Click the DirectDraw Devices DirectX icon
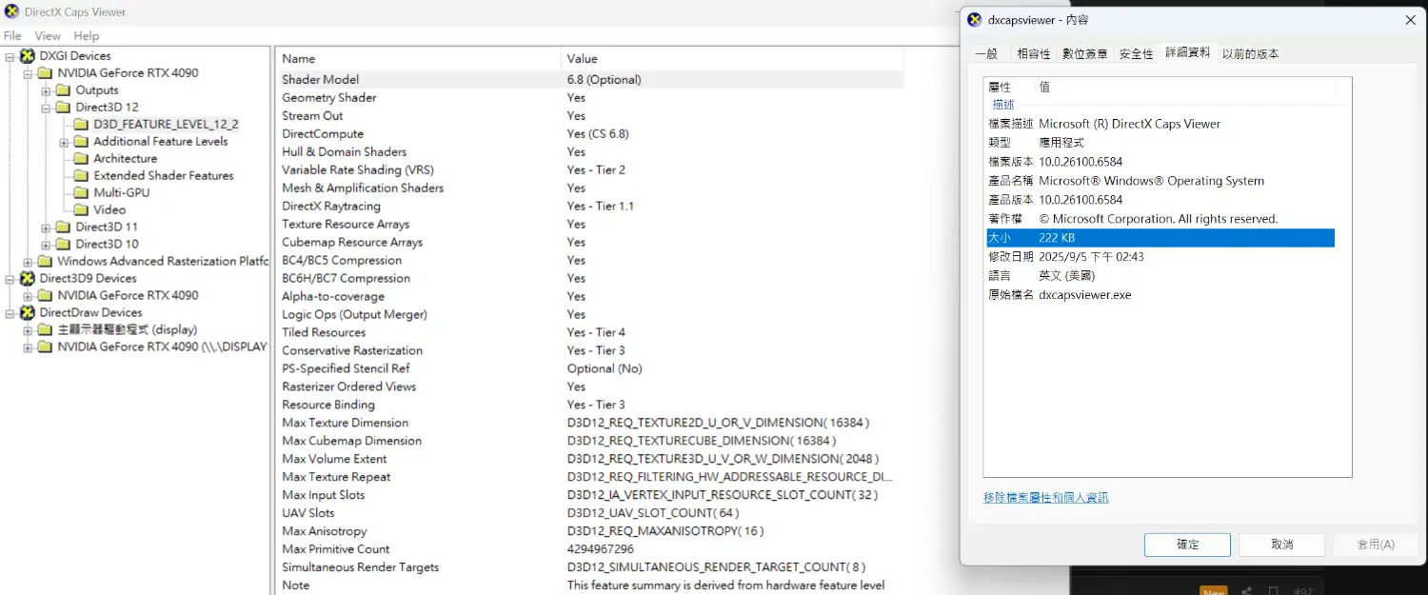 click(x=28, y=313)
